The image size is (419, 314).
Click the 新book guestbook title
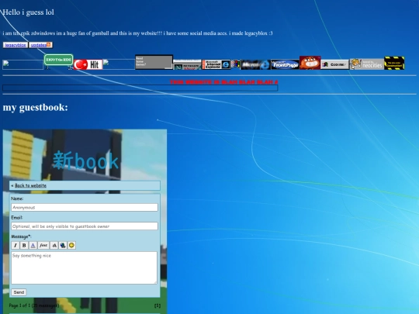point(85,160)
